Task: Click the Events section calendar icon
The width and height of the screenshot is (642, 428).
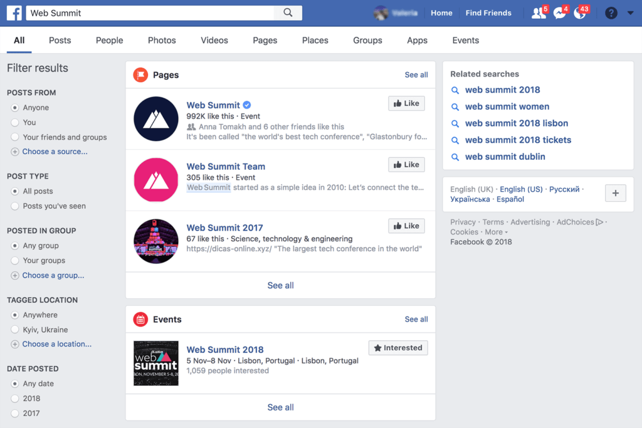Action: point(140,320)
